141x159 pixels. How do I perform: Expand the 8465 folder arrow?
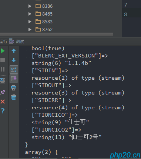point(30,14)
